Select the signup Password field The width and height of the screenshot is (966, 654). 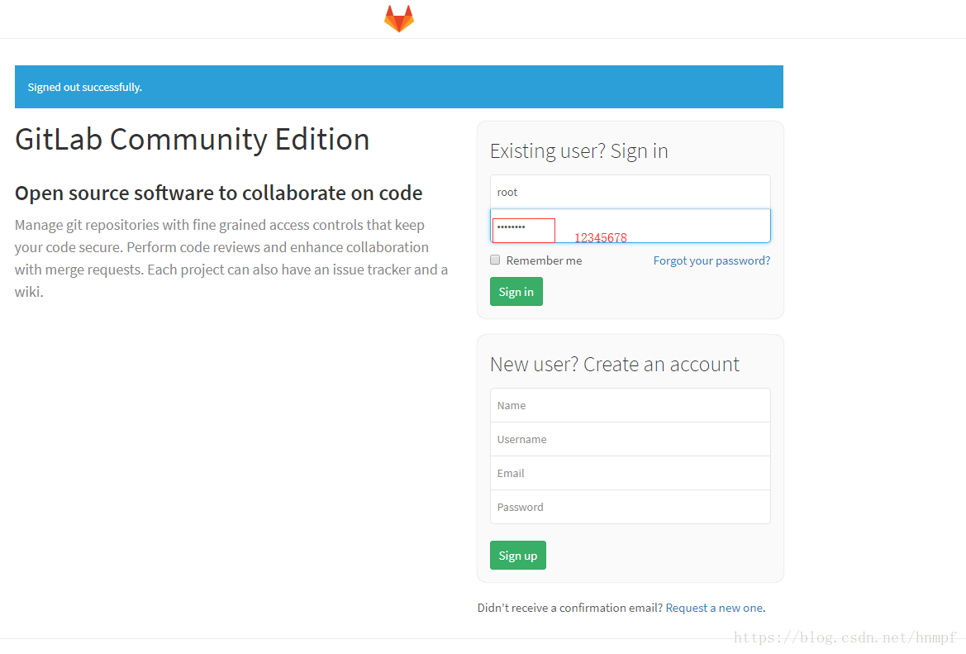click(x=631, y=507)
